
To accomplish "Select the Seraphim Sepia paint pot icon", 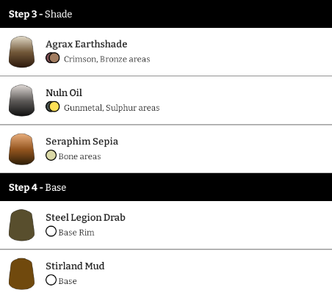I will 21,149.
